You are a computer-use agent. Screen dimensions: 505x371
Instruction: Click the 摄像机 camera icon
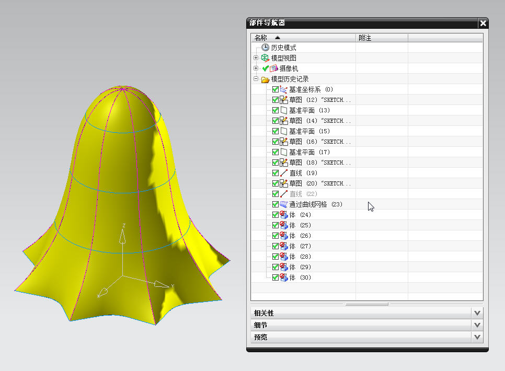point(274,68)
